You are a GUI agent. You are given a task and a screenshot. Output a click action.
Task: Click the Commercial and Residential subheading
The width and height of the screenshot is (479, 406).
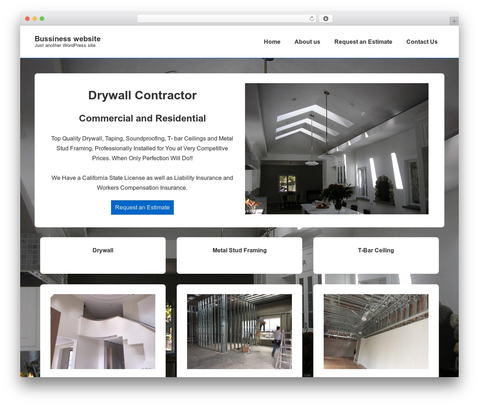pos(142,118)
